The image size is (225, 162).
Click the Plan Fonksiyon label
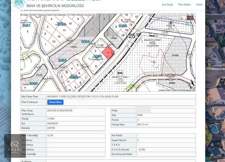[x=30, y=102]
